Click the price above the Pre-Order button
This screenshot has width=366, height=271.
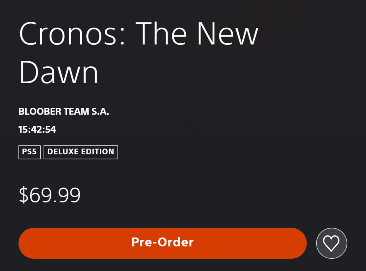(x=50, y=195)
